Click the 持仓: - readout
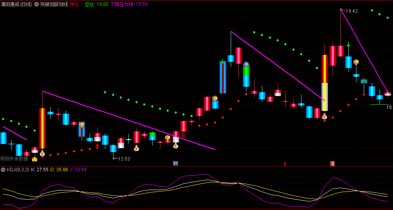This screenshot has height=210, width=393. (x=77, y=4)
